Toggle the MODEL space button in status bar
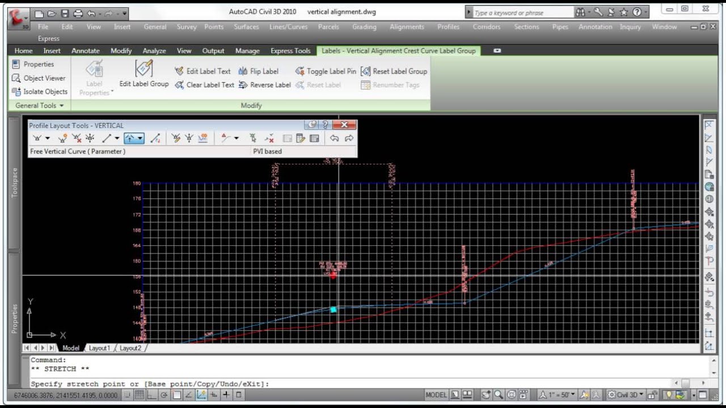The height and width of the screenshot is (408, 726). click(436, 395)
